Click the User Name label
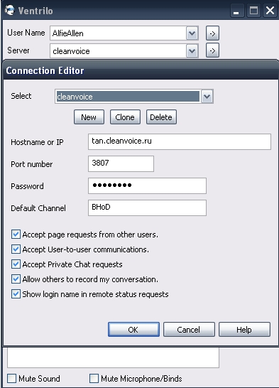 tap(26, 33)
